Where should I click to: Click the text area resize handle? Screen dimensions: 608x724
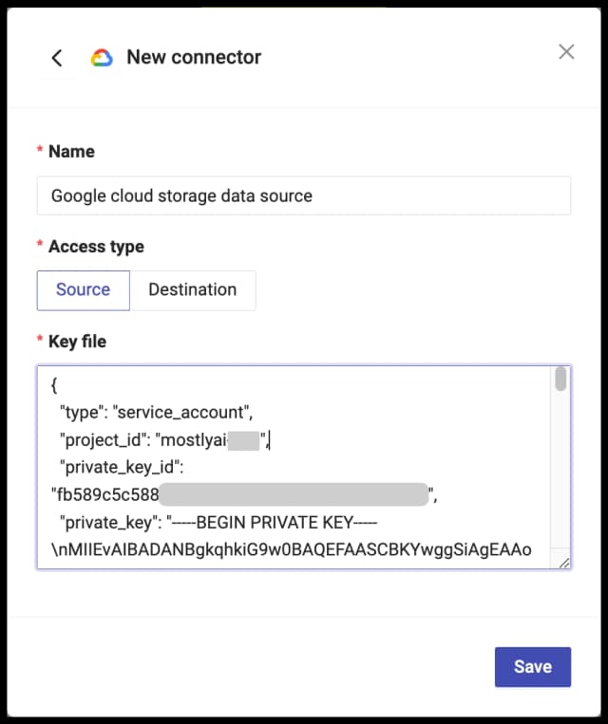tap(564, 564)
